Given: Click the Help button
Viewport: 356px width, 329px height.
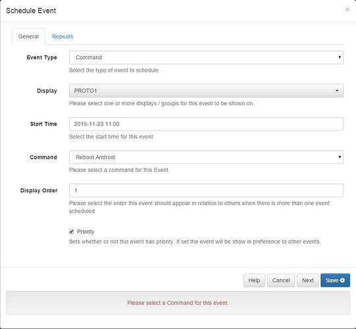Looking at the screenshot, I should 254,280.
